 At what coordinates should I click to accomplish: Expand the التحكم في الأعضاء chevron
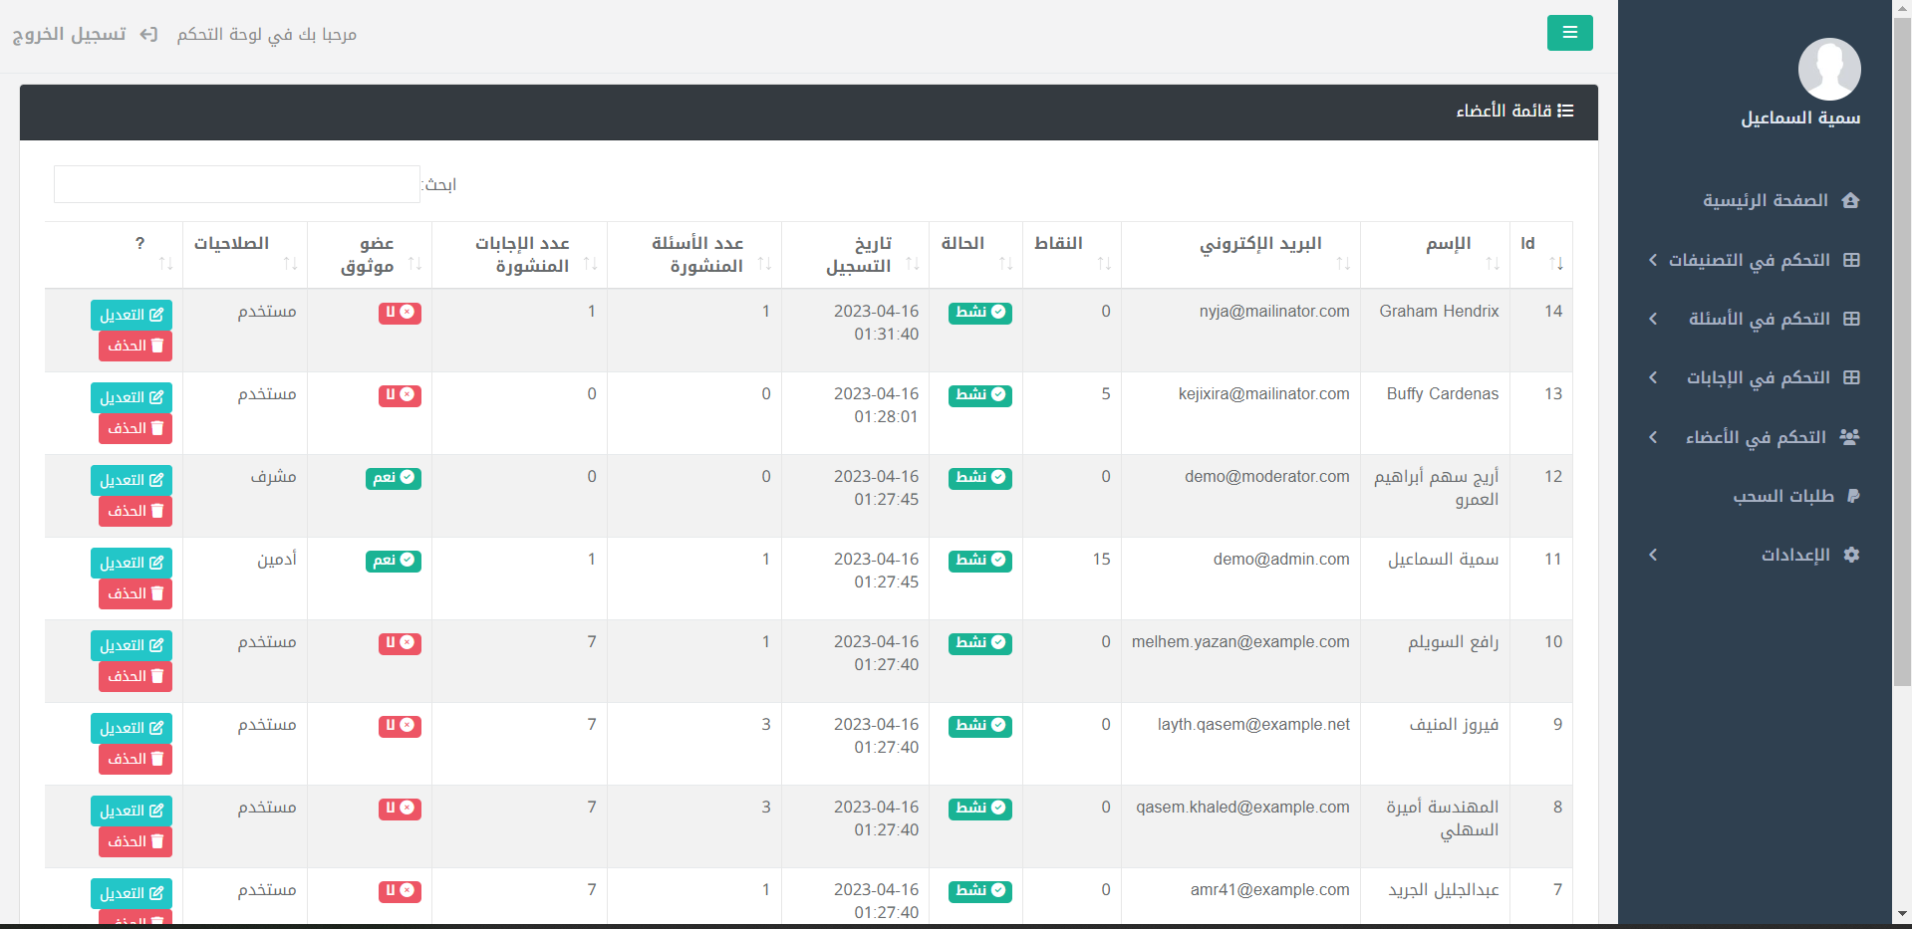pos(1653,437)
